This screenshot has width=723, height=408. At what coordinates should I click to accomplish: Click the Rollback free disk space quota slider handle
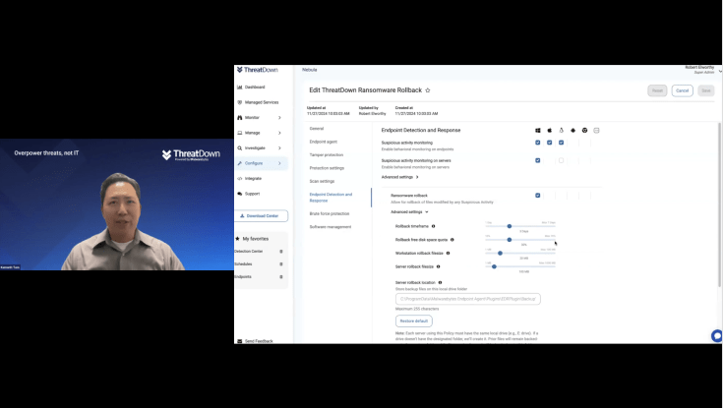[510, 240]
